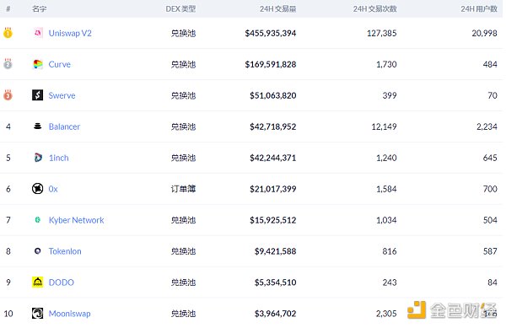Image resolution: width=506 pixels, height=328 pixels.
Task: Click the Mooniswap logo icon
Action: click(37, 313)
